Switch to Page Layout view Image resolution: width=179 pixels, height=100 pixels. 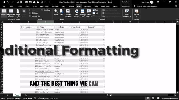tap(18, 13)
